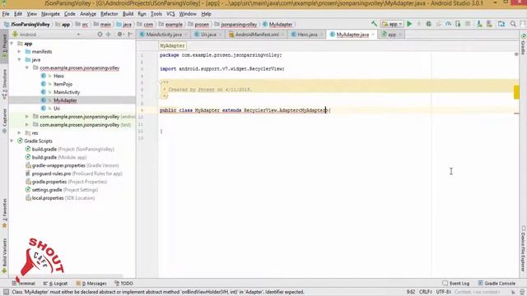The height and width of the screenshot is (296, 527).
Task: Switch to the Url.java editor tab
Action: pyautogui.click(x=208, y=35)
